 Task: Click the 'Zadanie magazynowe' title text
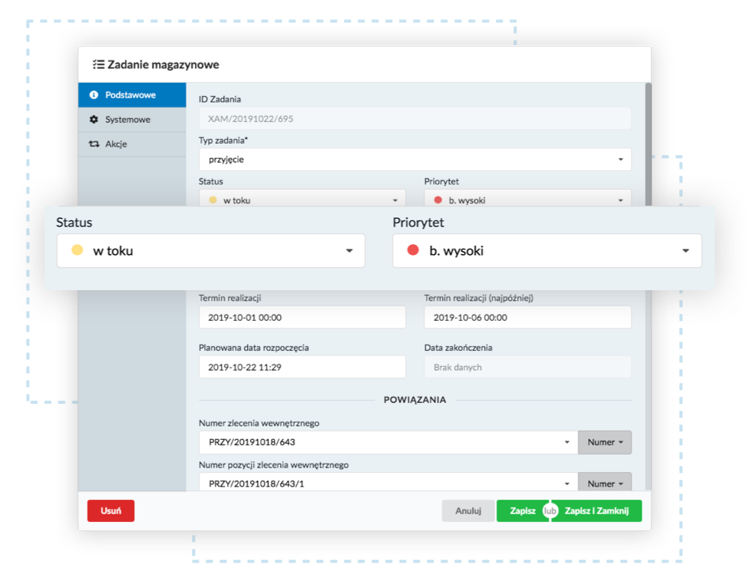coord(163,64)
